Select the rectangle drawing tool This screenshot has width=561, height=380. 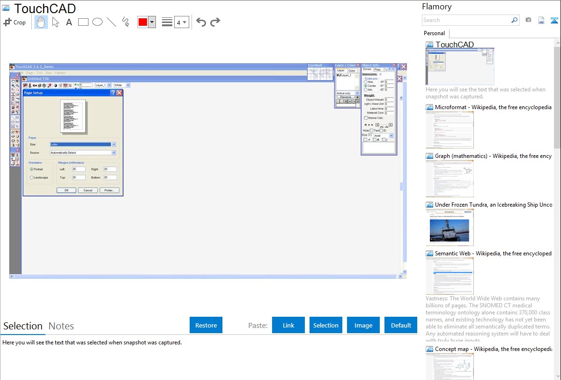click(83, 22)
